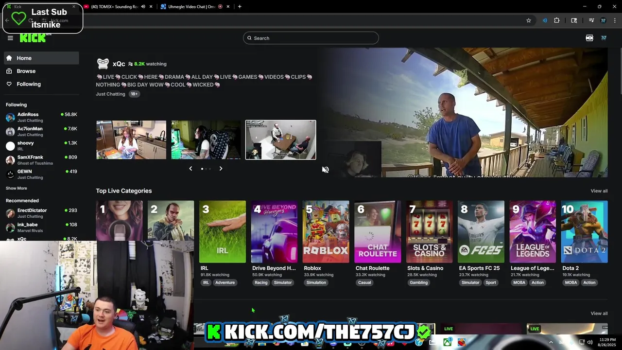
Task: Show hidden system tray icons
Action: [551, 342]
